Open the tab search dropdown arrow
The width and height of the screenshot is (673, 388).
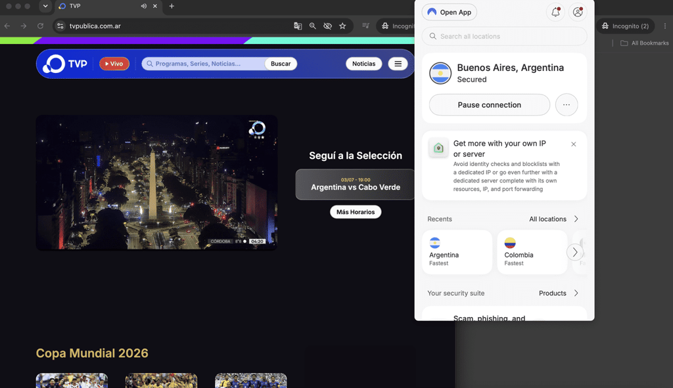45,6
